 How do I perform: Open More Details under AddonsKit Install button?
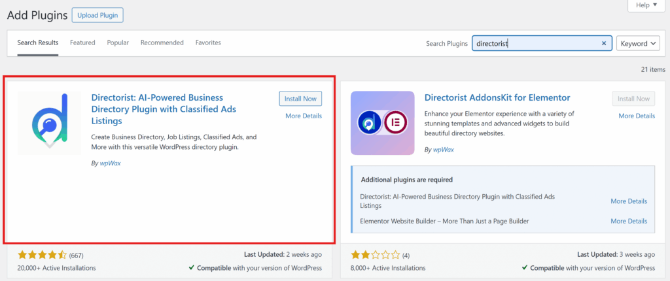[637, 116]
